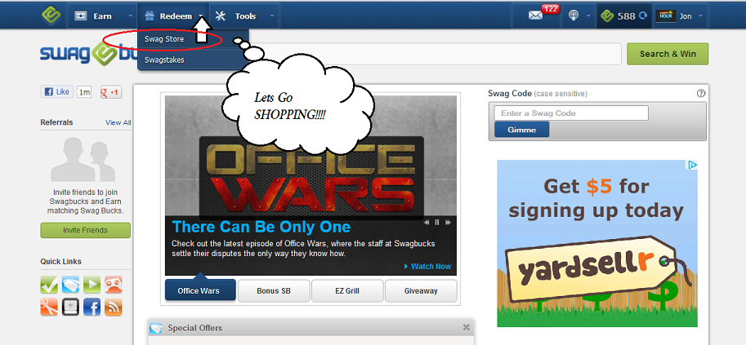Screen dimensions: 746x345
Task: Go to next slide in banner
Action: click(448, 222)
